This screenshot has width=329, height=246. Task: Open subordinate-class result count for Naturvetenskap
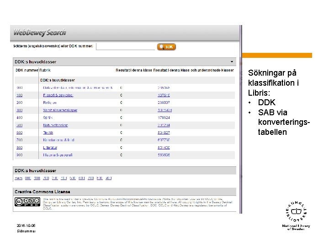click(164, 125)
